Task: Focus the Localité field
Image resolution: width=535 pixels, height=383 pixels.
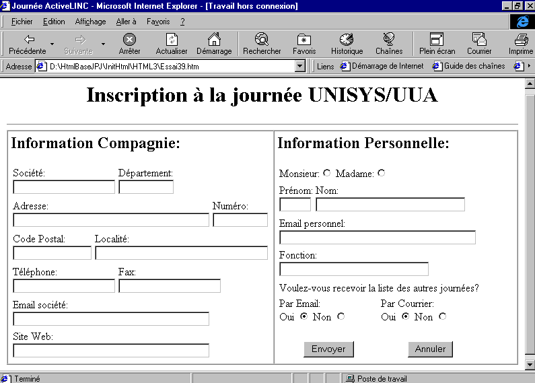Action: (181, 253)
